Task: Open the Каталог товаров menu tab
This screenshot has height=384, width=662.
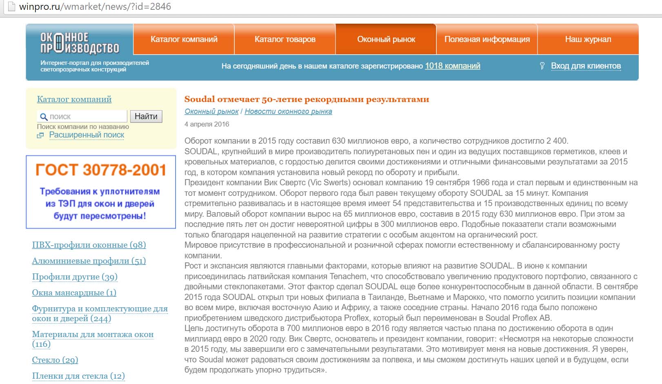Action: pyautogui.click(x=285, y=39)
